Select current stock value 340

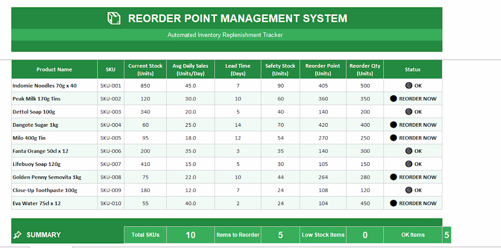point(145,112)
